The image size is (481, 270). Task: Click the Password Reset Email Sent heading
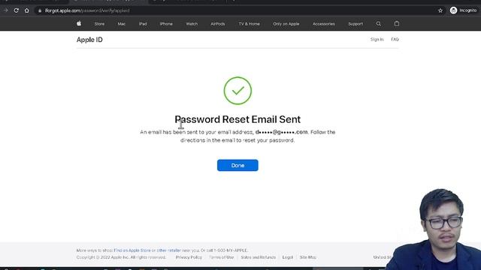(x=237, y=119)
